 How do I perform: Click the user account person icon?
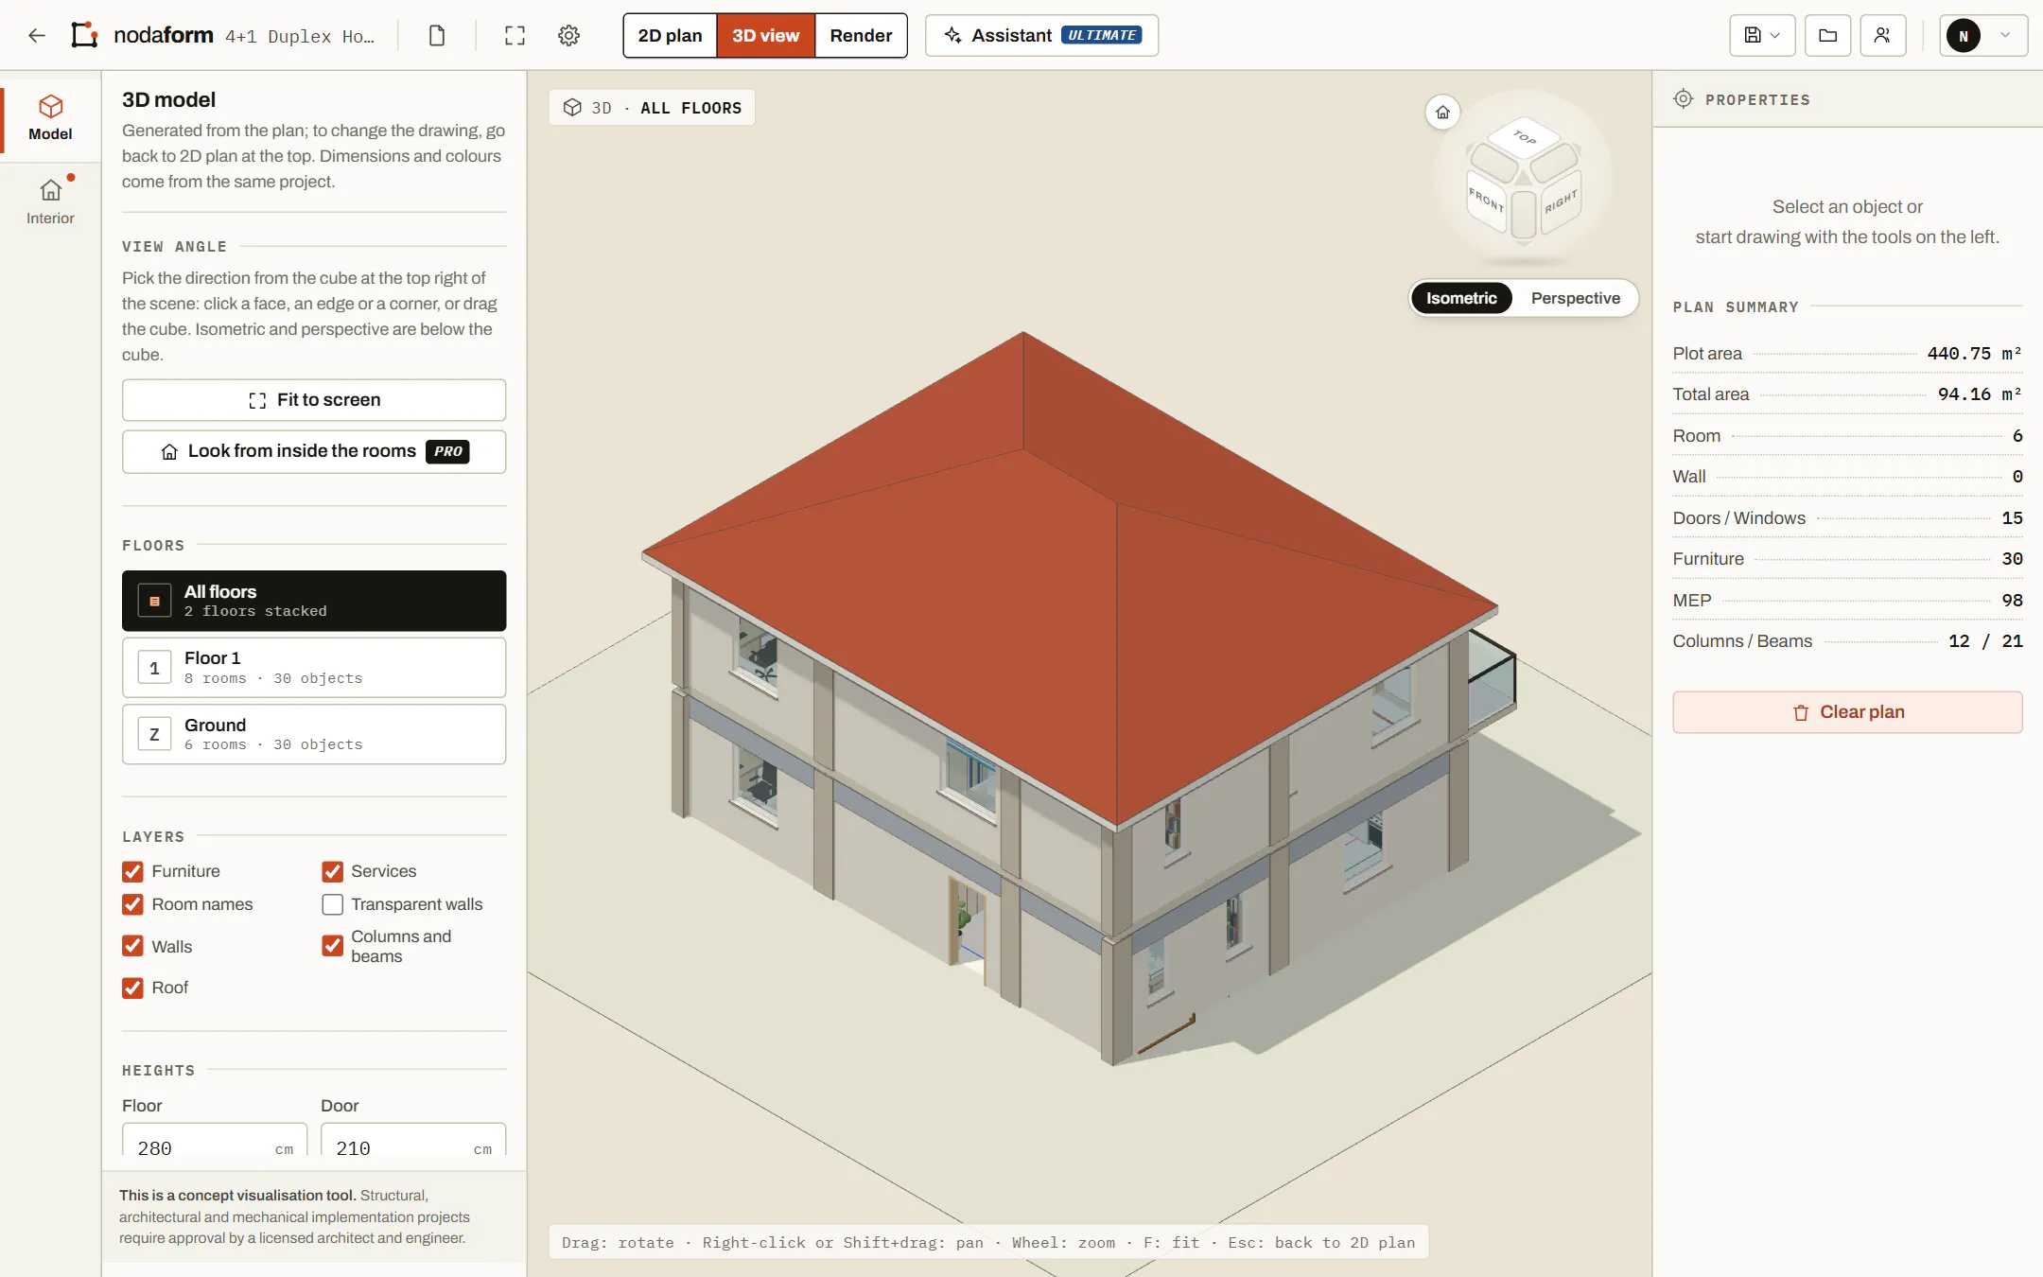click(1882, 35)
